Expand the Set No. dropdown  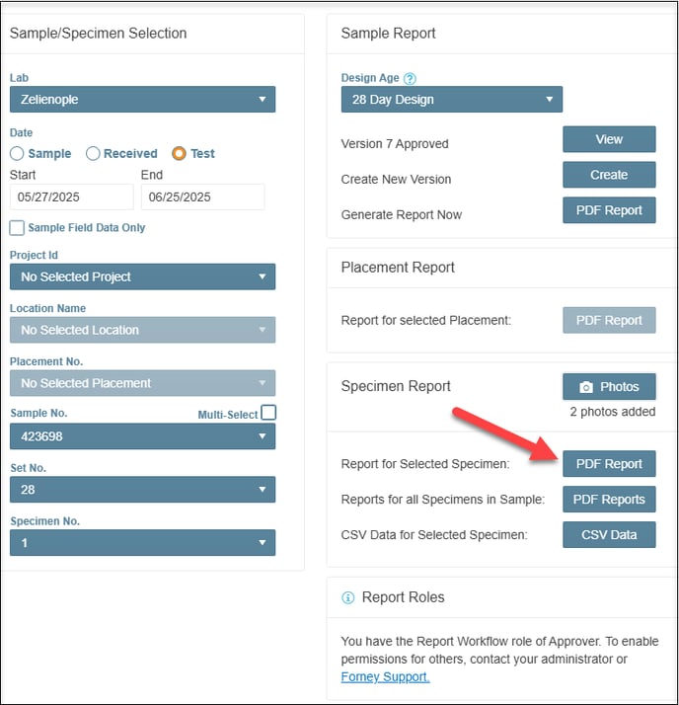coord(142,489)
